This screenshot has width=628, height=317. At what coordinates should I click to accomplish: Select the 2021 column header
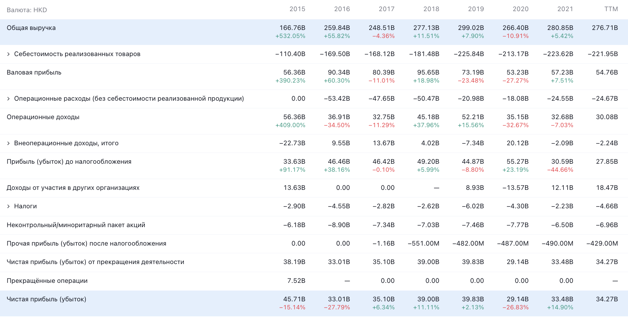tap(565, 9)
